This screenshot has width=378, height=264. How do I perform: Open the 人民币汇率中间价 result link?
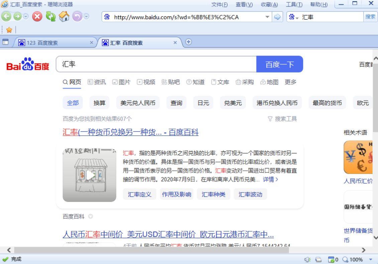pos(168,234)
